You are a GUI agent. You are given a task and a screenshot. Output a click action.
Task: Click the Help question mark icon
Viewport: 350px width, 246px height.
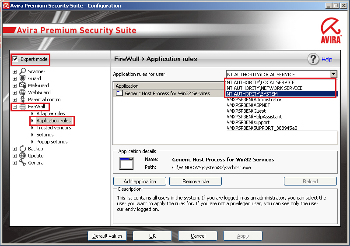click(x=313, y=59)
